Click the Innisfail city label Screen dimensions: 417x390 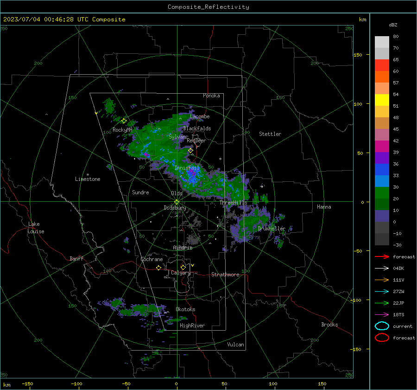187,168
